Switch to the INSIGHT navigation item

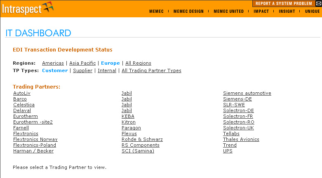(287, 11)
